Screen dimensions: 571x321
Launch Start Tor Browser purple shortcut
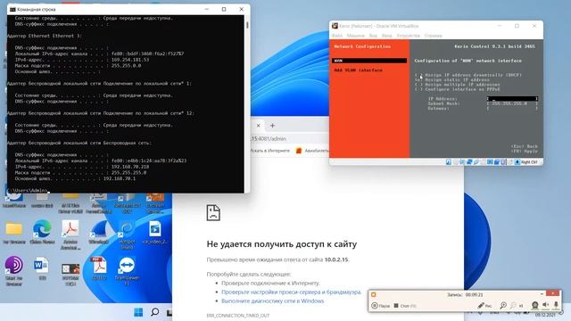[14, 266]
